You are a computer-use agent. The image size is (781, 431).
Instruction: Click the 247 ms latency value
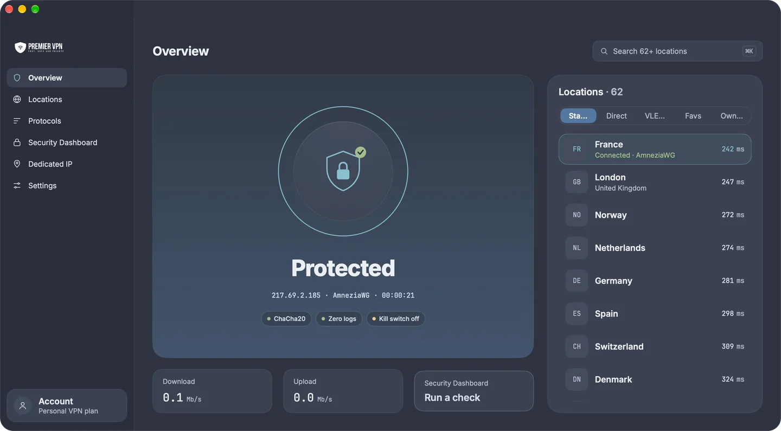pyautogui.click(x=733, y=182)
